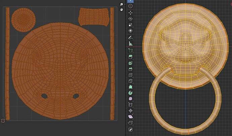This screenshot has height=136, width=232.
Task: Activate the Move tool
Action: pos(130,13)
